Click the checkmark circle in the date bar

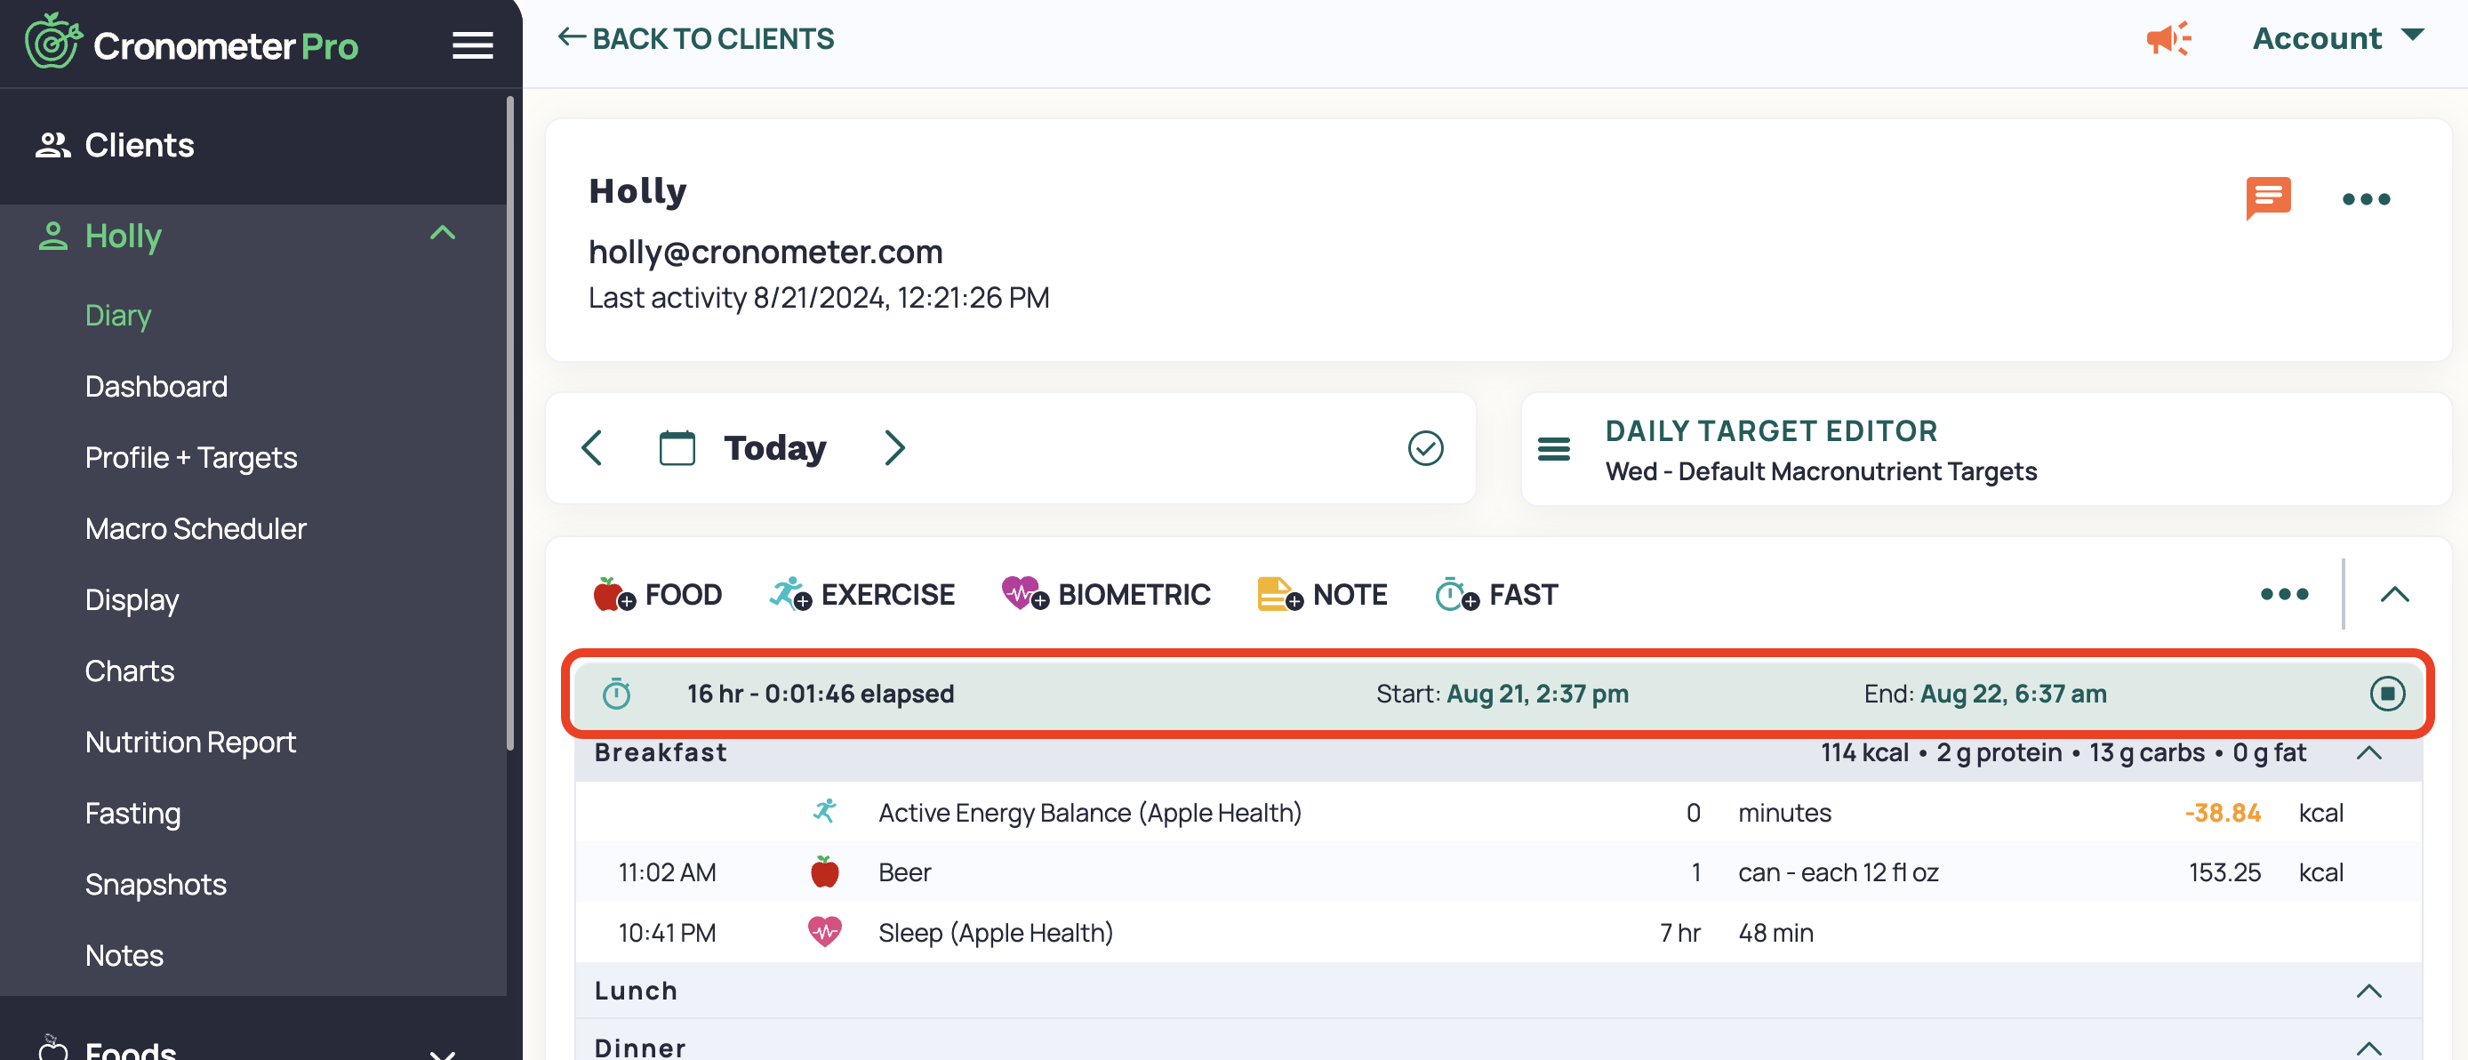[1424, 446]
